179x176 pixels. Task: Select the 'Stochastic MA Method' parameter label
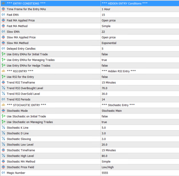click(21, 161)
